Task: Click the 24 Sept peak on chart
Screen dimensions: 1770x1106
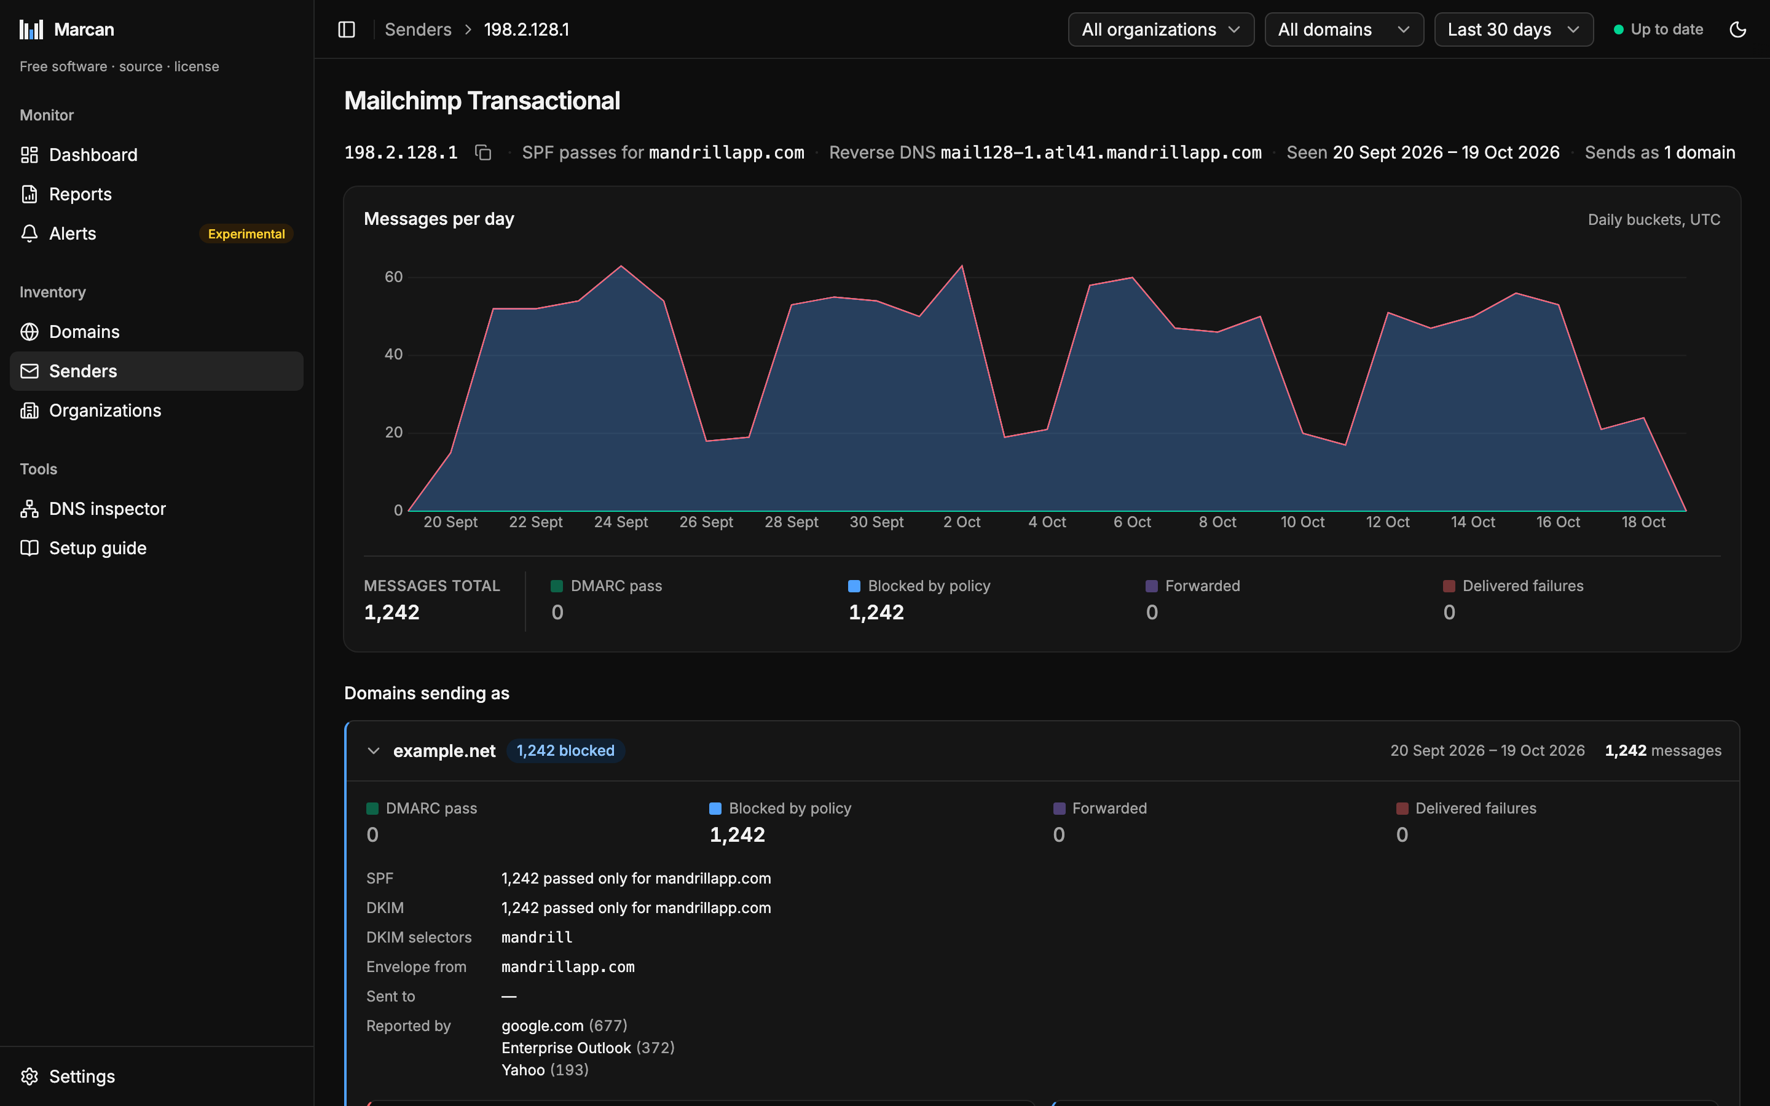Action: tap(621, 266)
